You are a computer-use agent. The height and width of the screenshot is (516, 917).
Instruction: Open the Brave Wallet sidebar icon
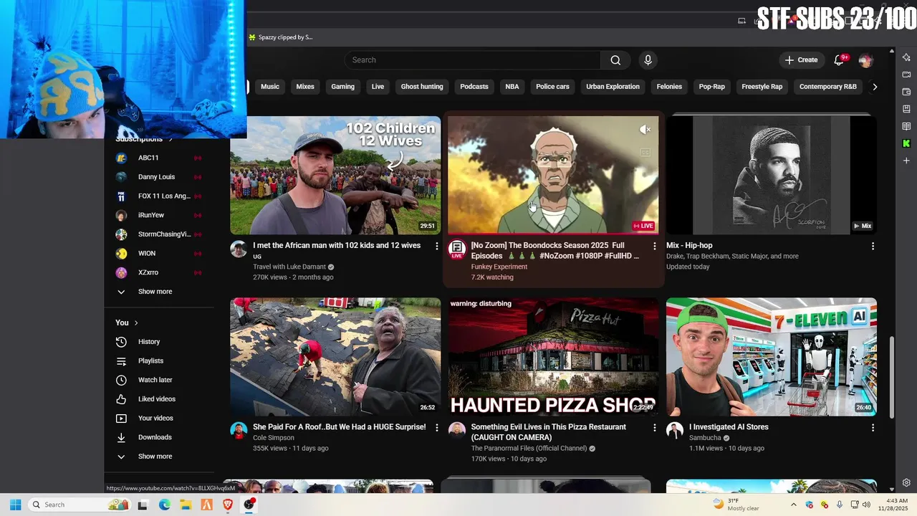[906, 92]
